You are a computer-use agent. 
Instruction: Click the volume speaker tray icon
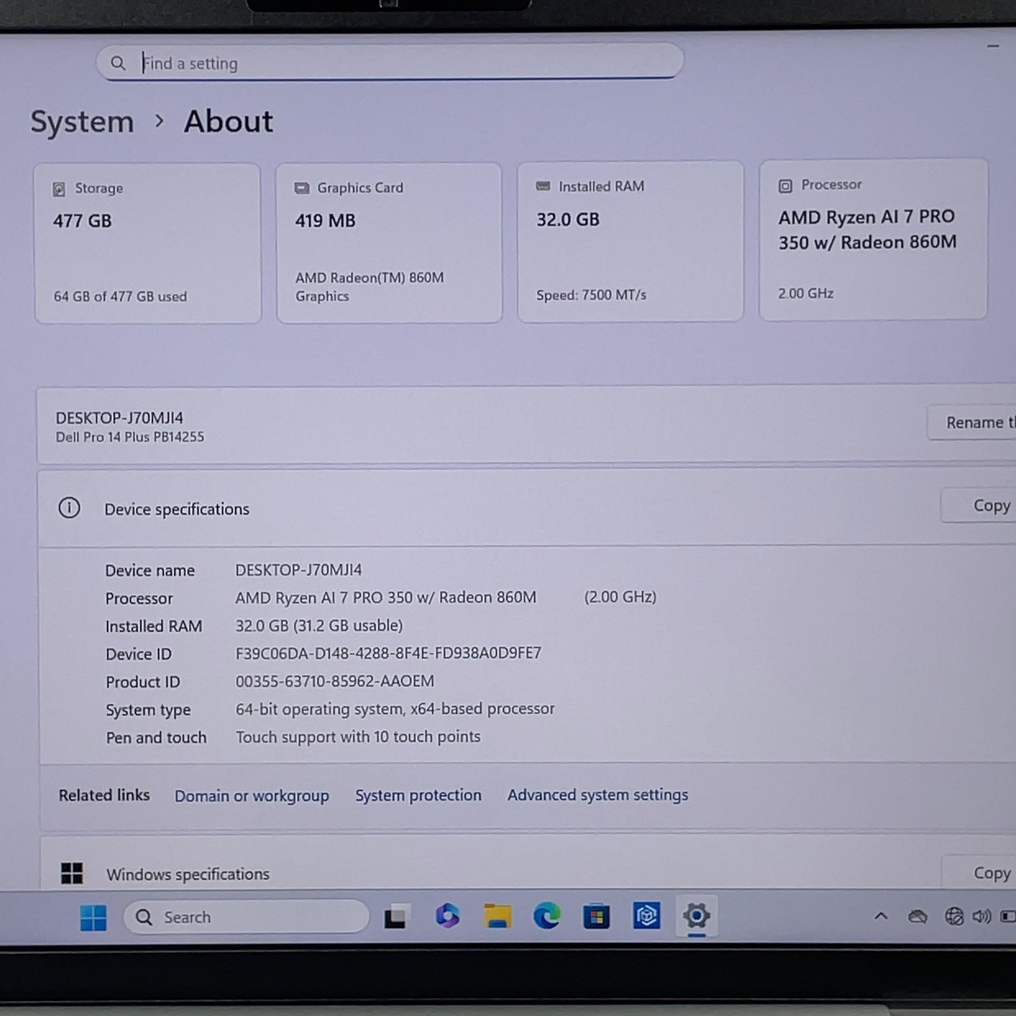click(x=981, y=916)
